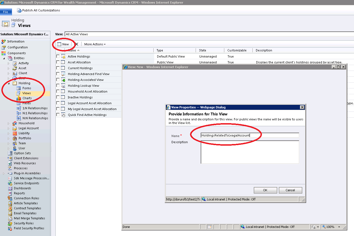354x236 pixels.
Task: Check the Active Holdings row checkbox
Action: (x=58, y=56)
